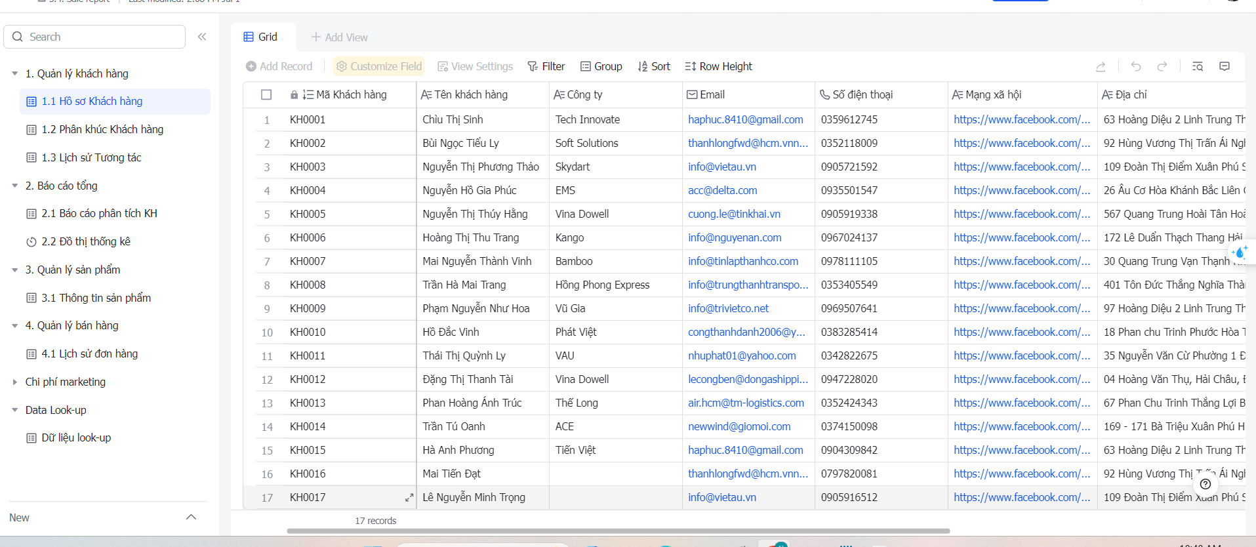Open Facebook link in KH0003 row
Image resolution: width=1256 pixels, height=547 pixels.
point(1022,167)
